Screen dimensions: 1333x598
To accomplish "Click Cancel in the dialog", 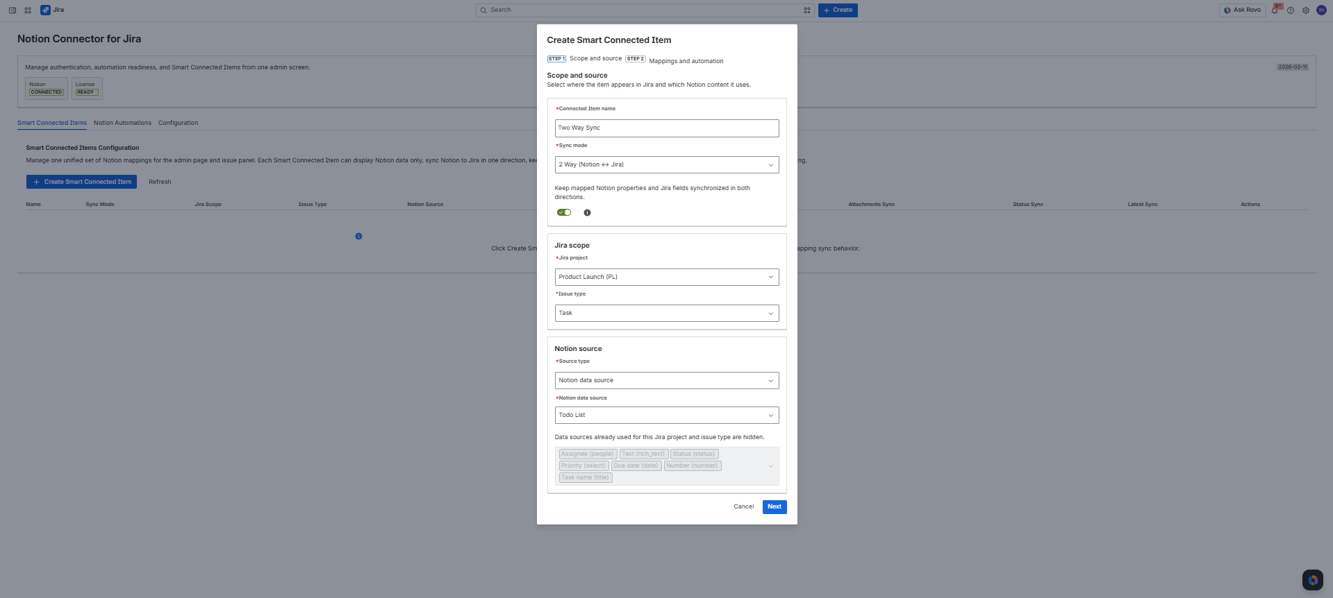I will tap(744, 507).
